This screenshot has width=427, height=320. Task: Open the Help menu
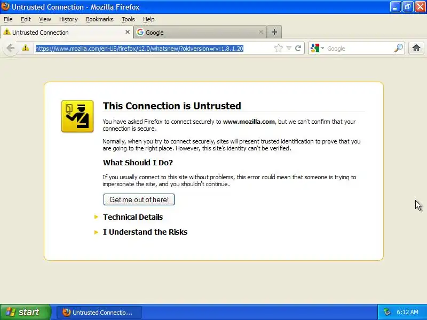149,19
